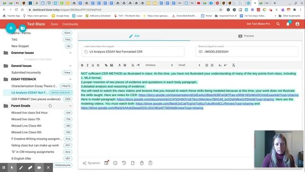
Task: Toggle subscript formatting
Action: (x=220, y=65)
